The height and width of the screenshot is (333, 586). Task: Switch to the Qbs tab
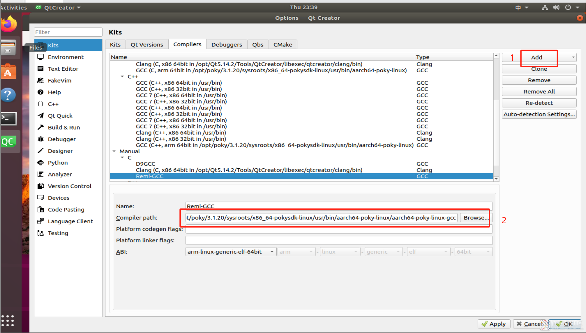(x=258, y=45)
